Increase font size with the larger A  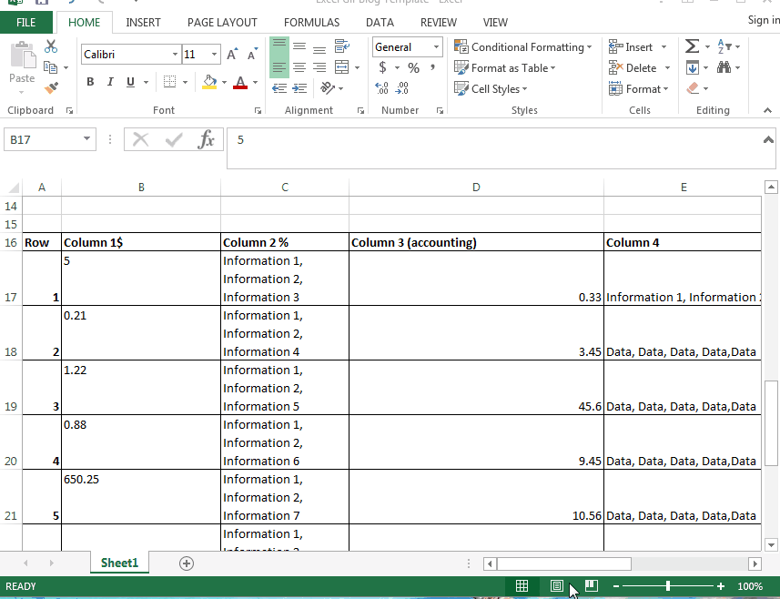[x=232, y=55]
